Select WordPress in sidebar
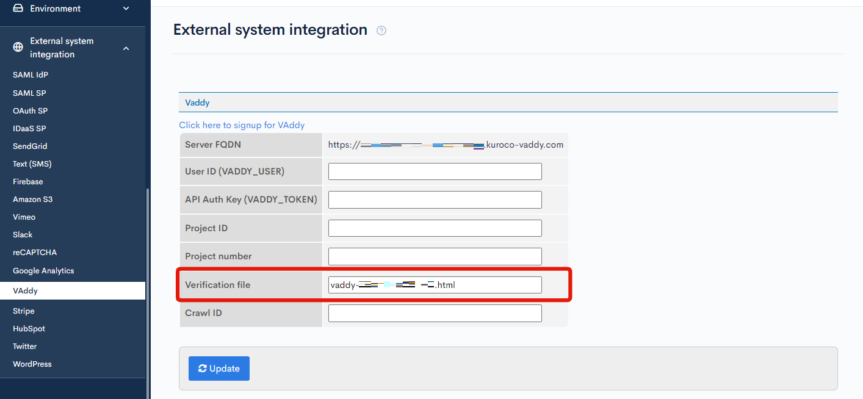Viewport: 863px width, 399px height. 32,364
